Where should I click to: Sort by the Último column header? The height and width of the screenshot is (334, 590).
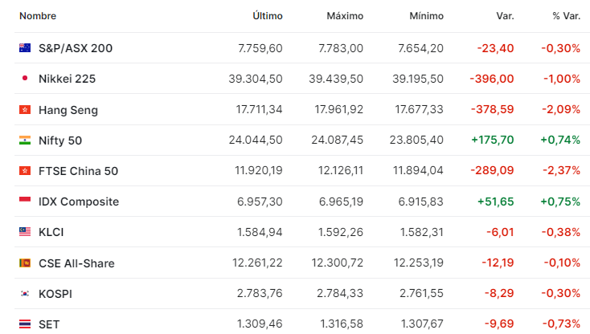pyautogui.click(x=268, y=16)
